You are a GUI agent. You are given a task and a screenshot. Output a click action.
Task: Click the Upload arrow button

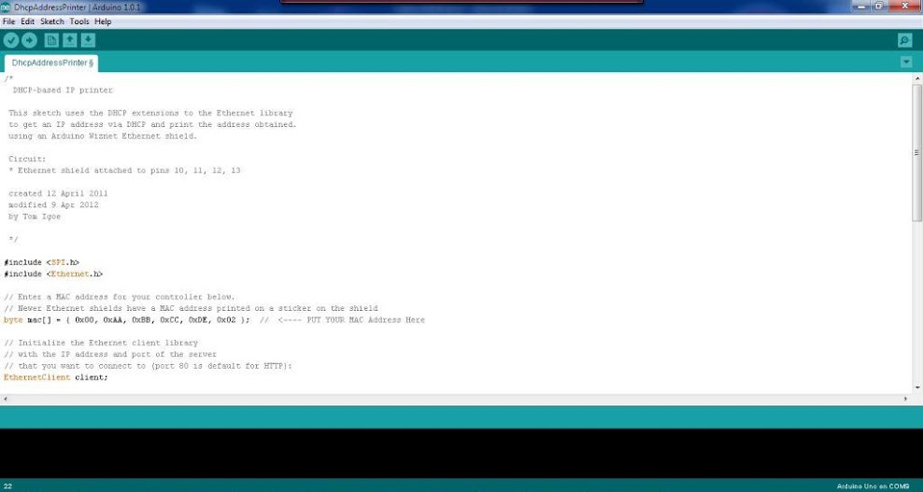point(30,40)
